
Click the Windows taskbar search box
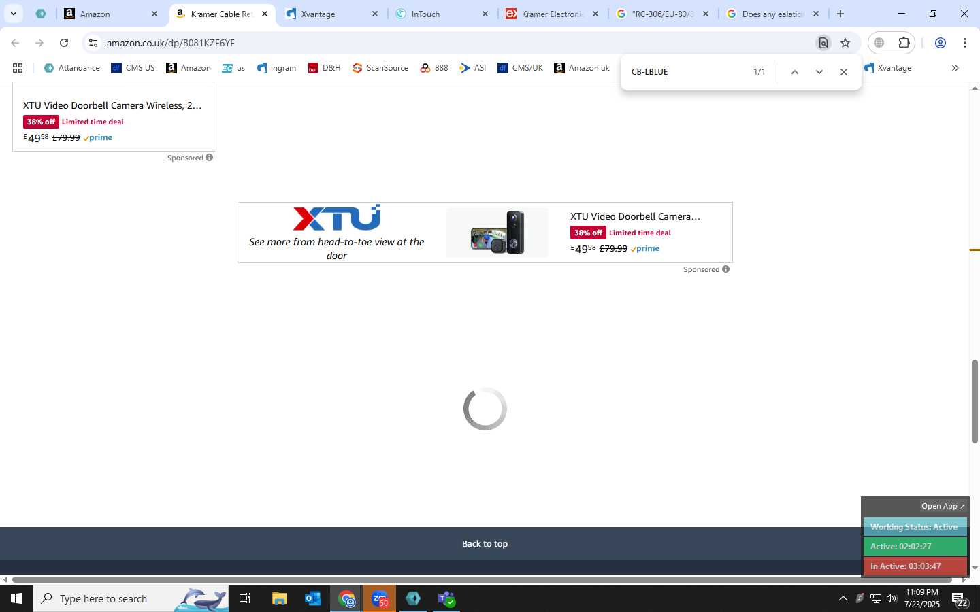131,598
